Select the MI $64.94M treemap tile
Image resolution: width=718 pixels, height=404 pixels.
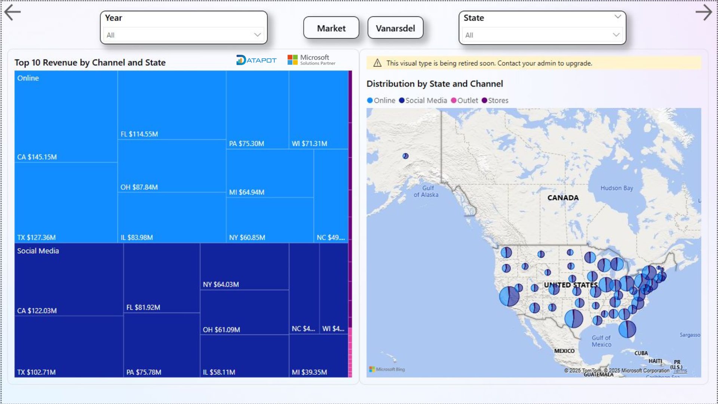270,173
